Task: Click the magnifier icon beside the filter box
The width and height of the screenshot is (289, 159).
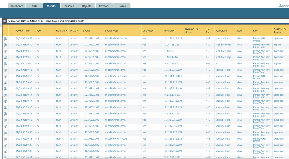Action: pos(5,21)
